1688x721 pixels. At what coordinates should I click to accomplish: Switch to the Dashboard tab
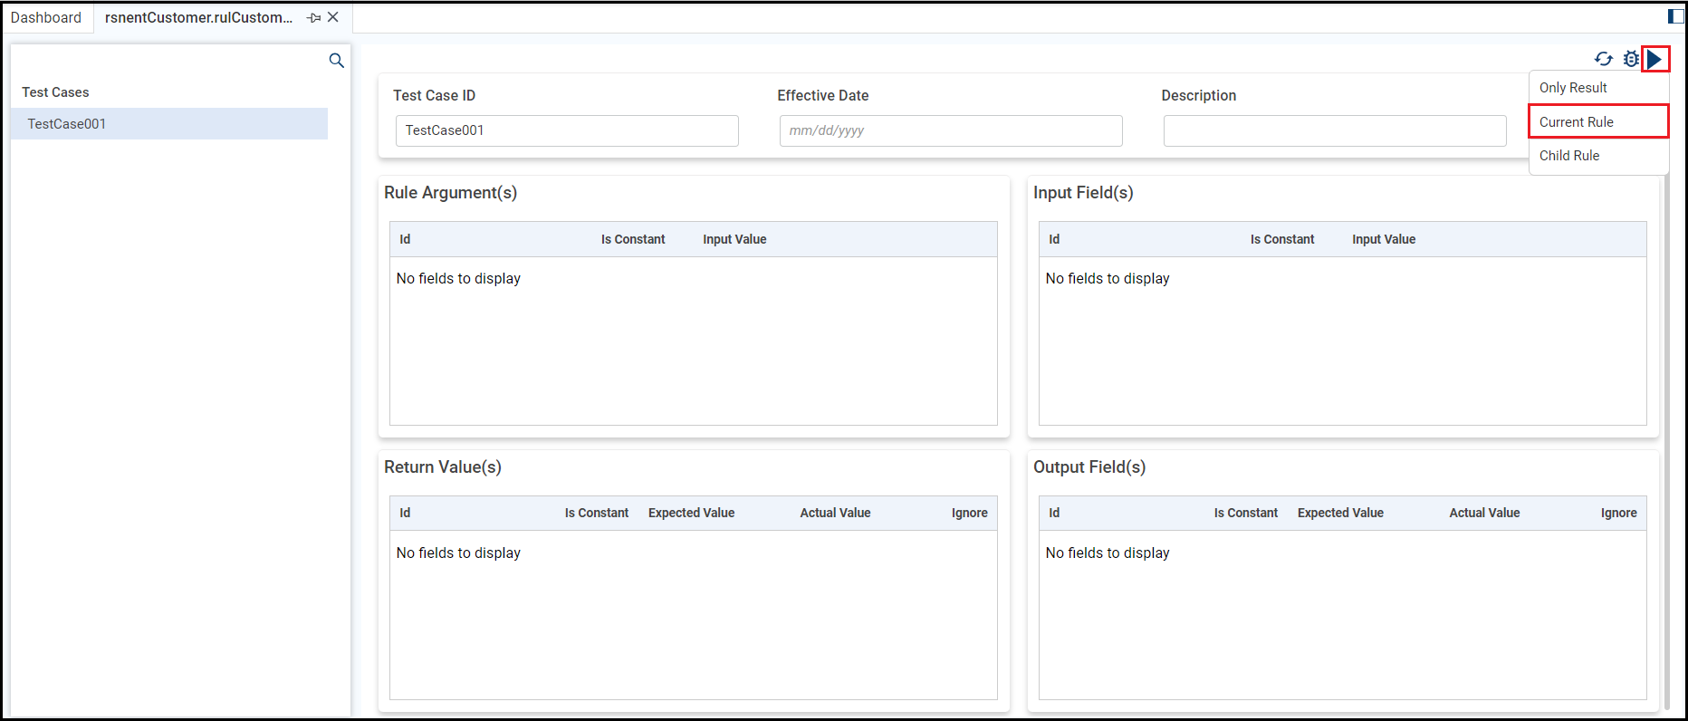click(x=46, y=17)
